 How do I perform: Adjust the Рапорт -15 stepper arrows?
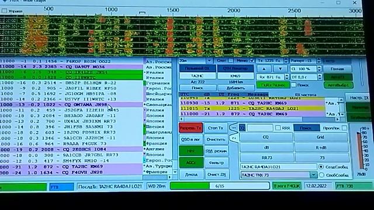click(318, 61)
